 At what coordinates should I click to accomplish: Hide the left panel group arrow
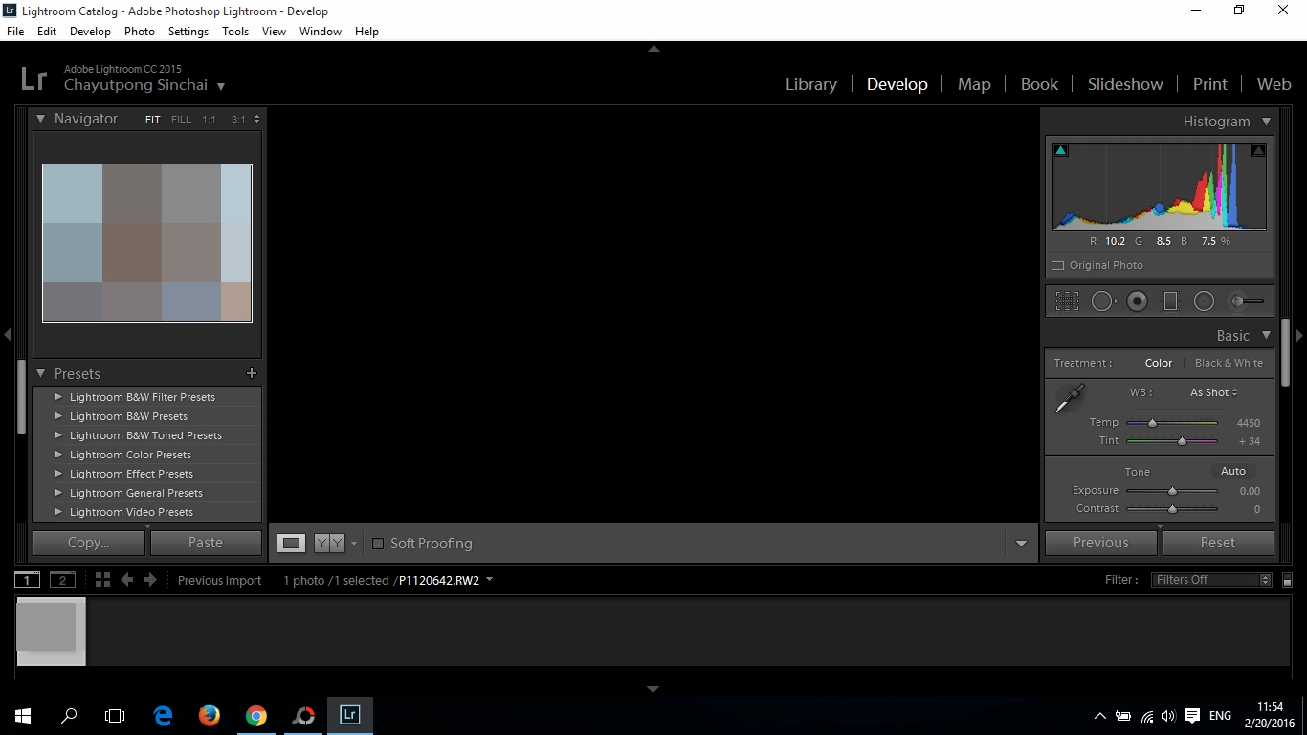point(7,335)
